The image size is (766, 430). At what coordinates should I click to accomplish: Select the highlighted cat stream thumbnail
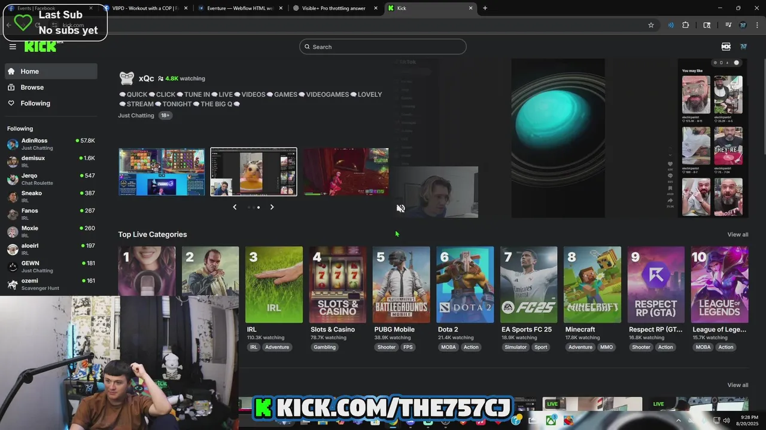pyautogui.click(x=254, y=172)
